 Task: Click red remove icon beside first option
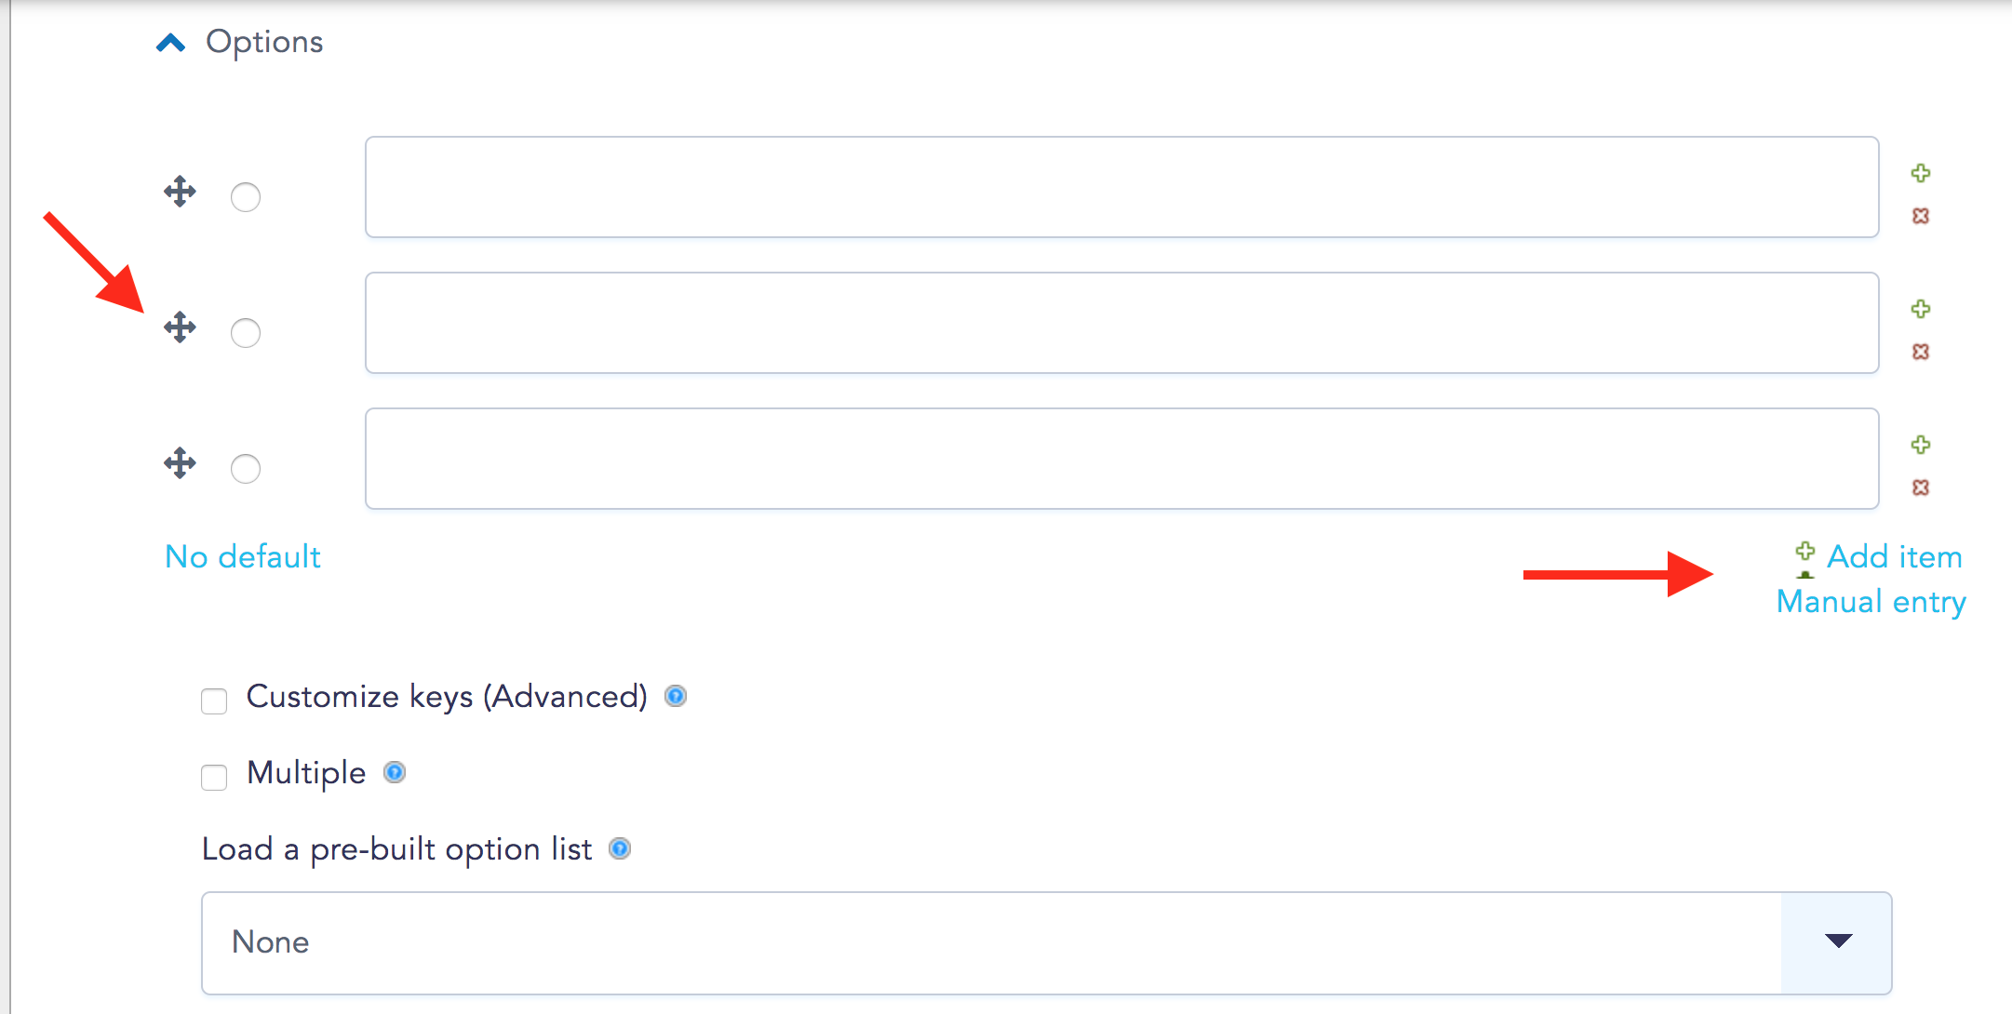1920,216
